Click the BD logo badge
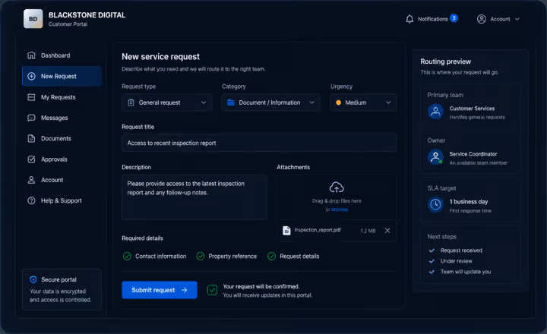This screenshot has width=547, height=334. click(x=33, y=19)
